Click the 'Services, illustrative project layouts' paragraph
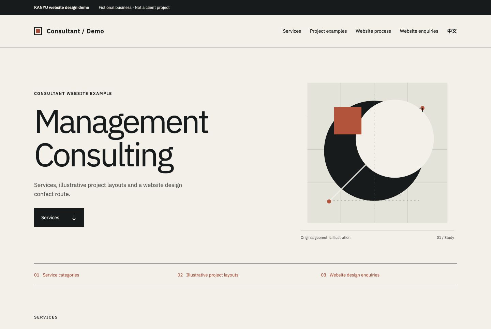Image resolution: width=491 pixels, height=329 pixels. tap(108, 190)
